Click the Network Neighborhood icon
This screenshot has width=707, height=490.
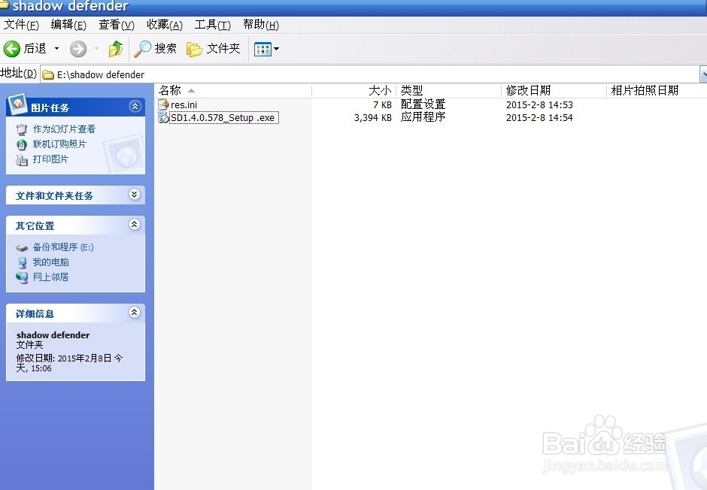tap(22, 277)
